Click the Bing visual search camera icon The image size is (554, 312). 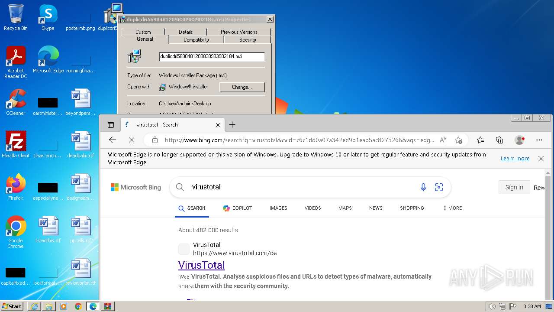(439, 187)
